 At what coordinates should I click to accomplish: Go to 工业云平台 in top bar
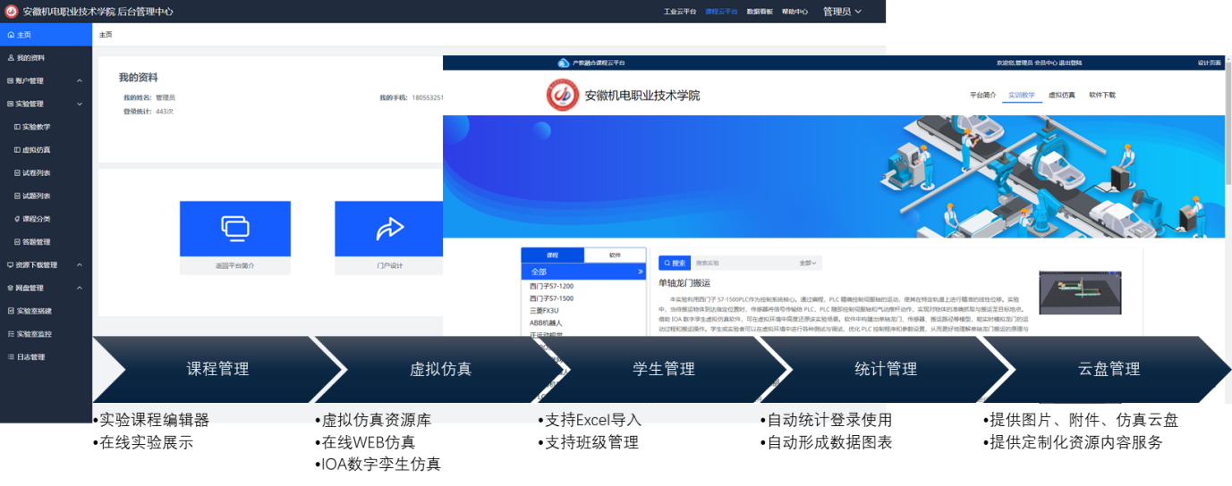tap(678, 12)
